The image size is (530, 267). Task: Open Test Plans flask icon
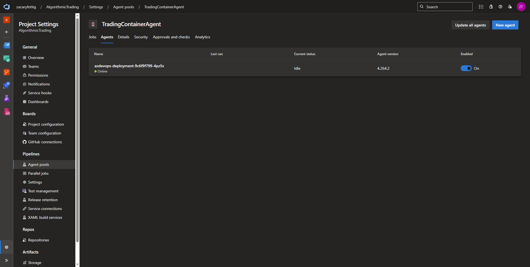coord(7,99)
